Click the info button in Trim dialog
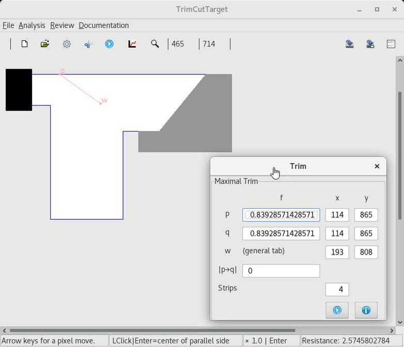 click(x=366, y=310)
